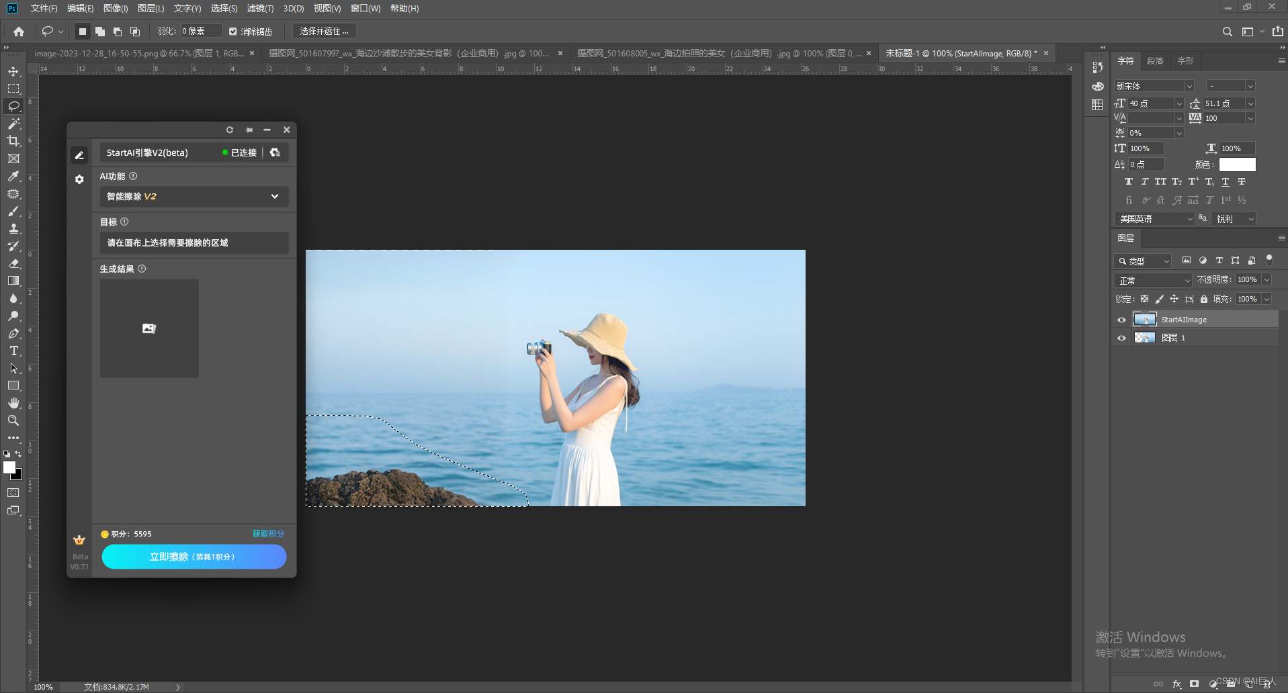The image size is (1288, 693).
Task: Click the StartAI switch account icon button
Action: click(x=275, y=152)
